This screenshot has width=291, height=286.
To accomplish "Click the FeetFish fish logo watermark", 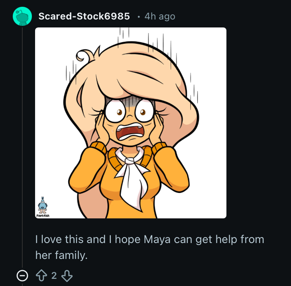I will pos(42,205).
